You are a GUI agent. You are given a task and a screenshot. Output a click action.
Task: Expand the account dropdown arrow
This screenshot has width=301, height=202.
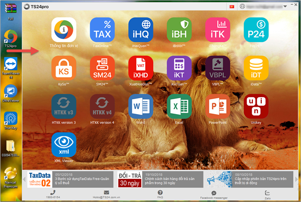point(285,6)
